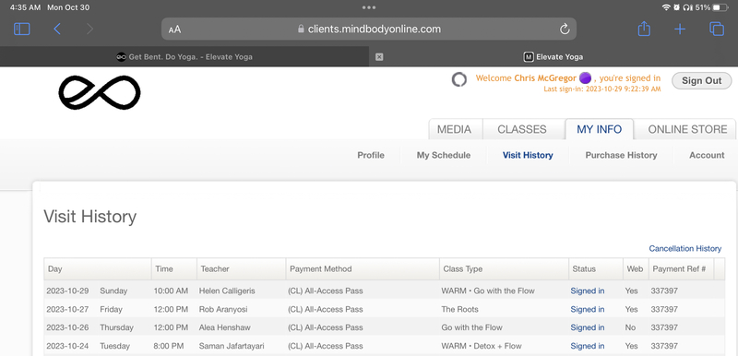The image size is (738, 356).
Task: Open the ONLINE STORE tab
Action: click(687, 129)
